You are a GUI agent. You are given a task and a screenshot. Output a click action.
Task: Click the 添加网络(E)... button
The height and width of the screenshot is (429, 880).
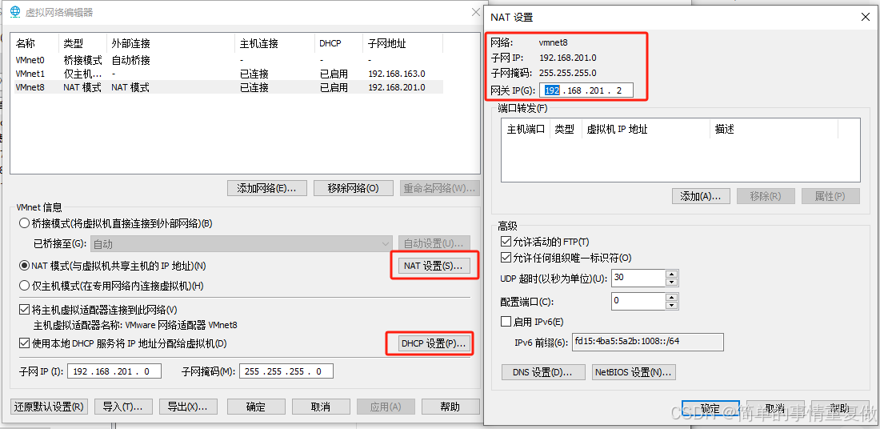click(267, 188)
